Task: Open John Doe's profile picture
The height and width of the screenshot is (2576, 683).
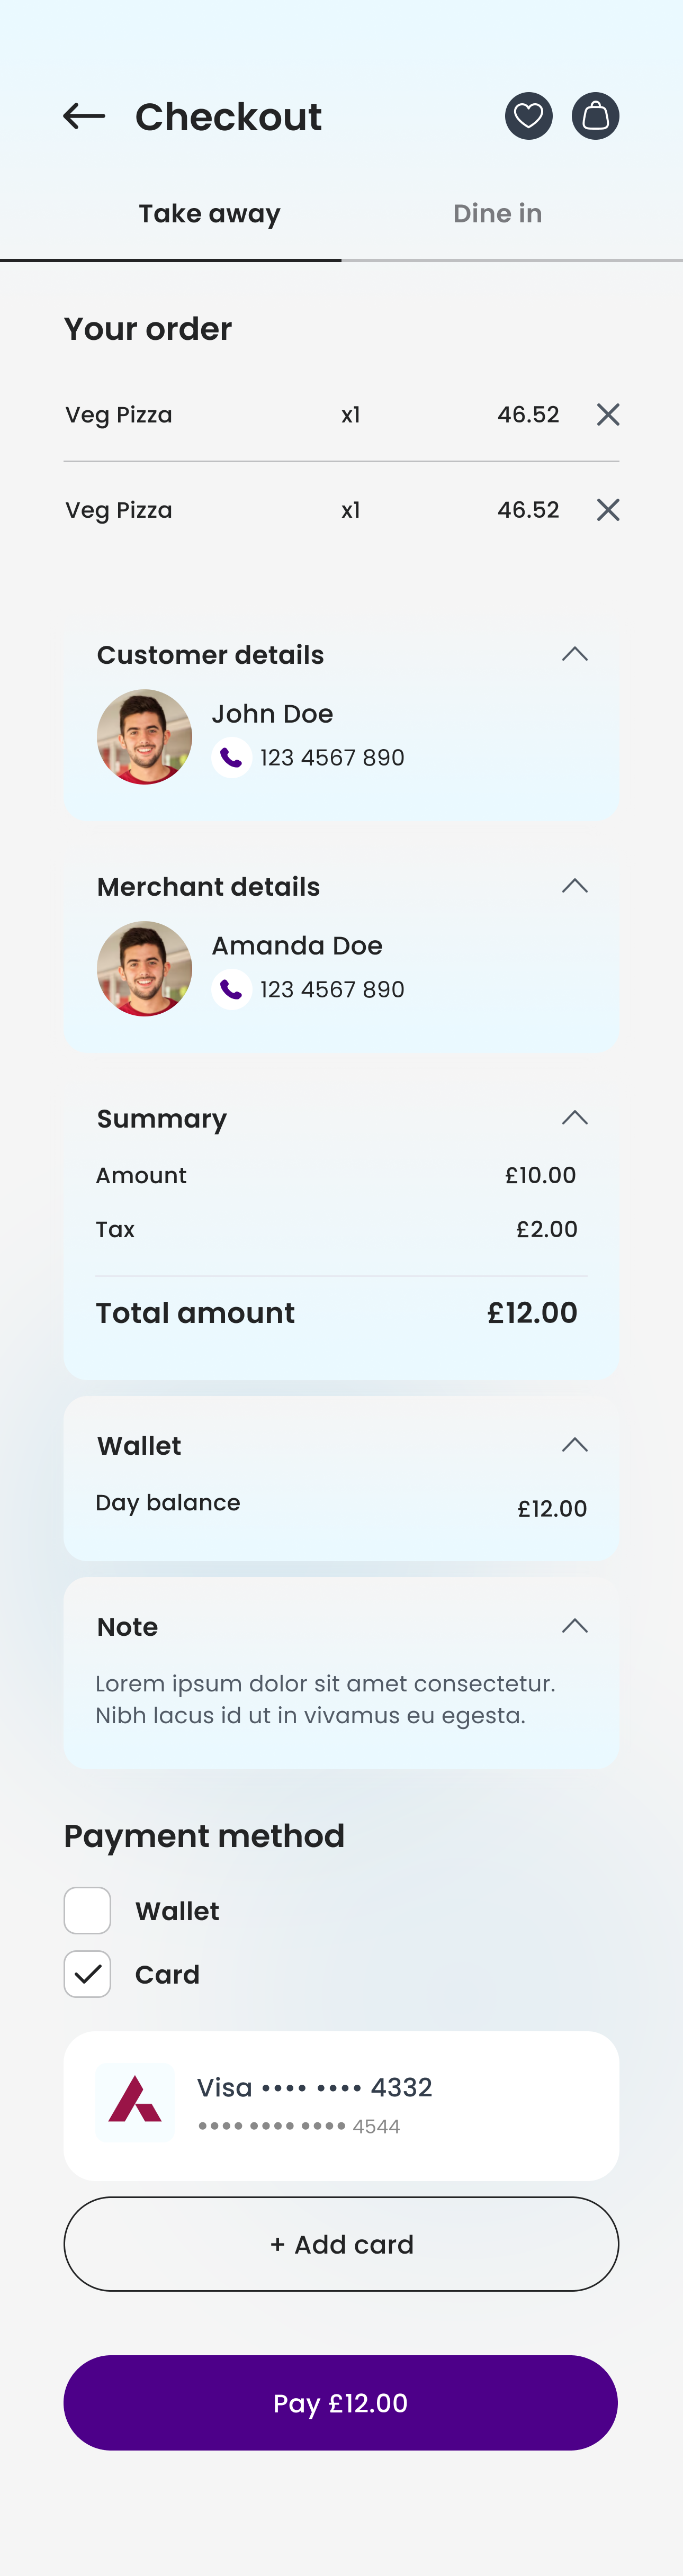Action: pyautogui.click(x=144, y=736)
